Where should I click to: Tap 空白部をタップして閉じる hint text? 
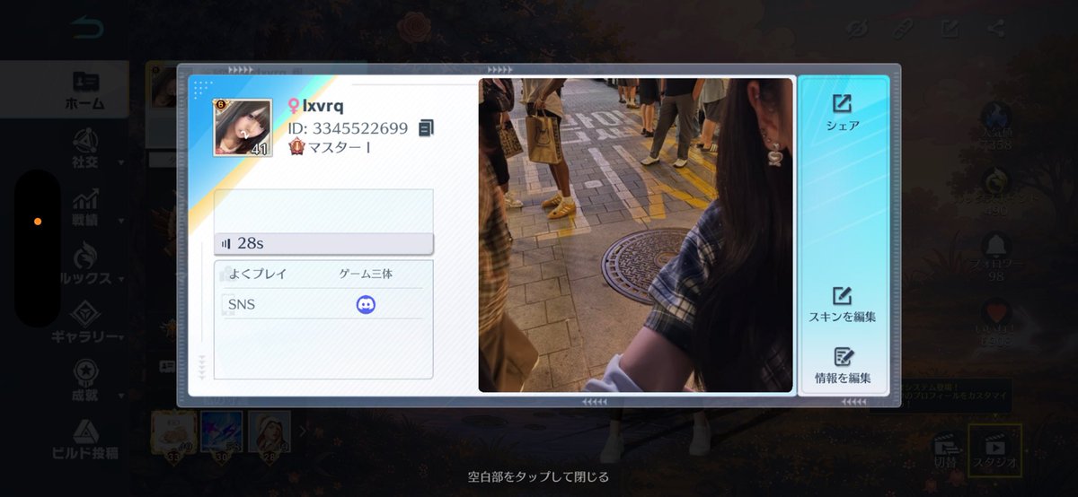click(538, 477)
